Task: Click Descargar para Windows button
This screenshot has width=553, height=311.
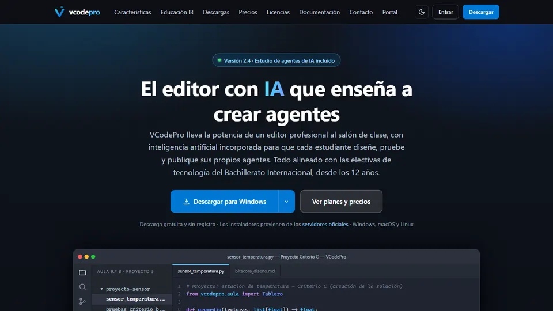Action: coord(224,202)
